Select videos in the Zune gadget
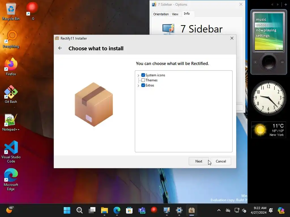This screenshot has height=217, width=290. point(261,25)
